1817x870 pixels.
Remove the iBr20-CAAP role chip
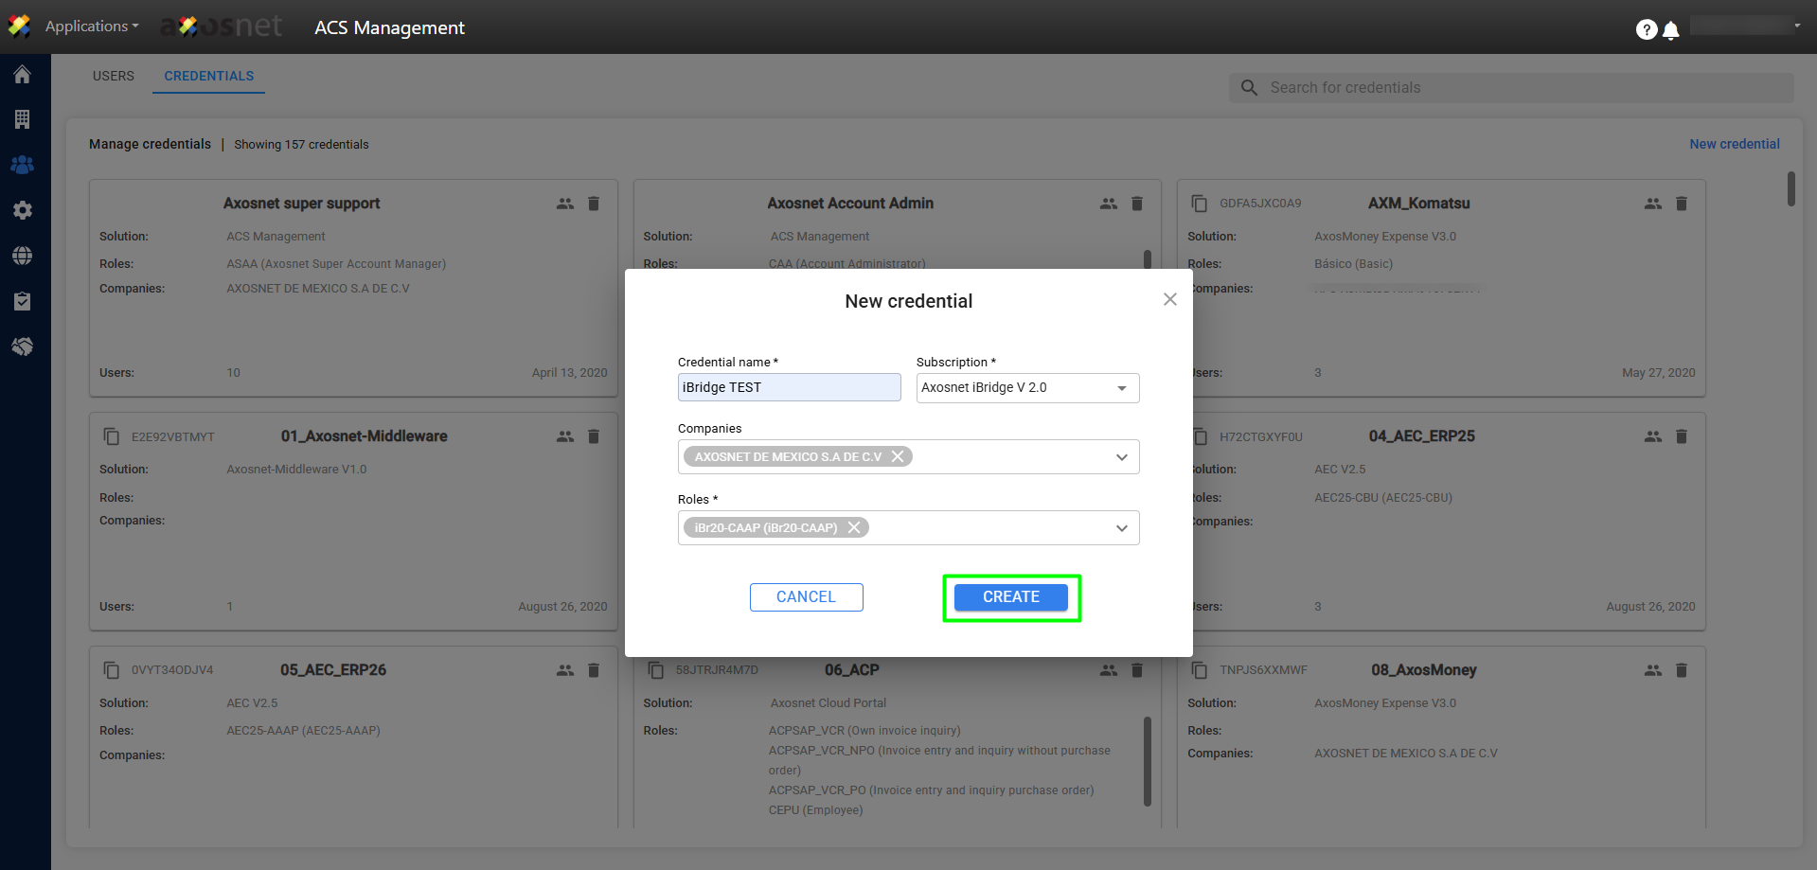point(854,527)
